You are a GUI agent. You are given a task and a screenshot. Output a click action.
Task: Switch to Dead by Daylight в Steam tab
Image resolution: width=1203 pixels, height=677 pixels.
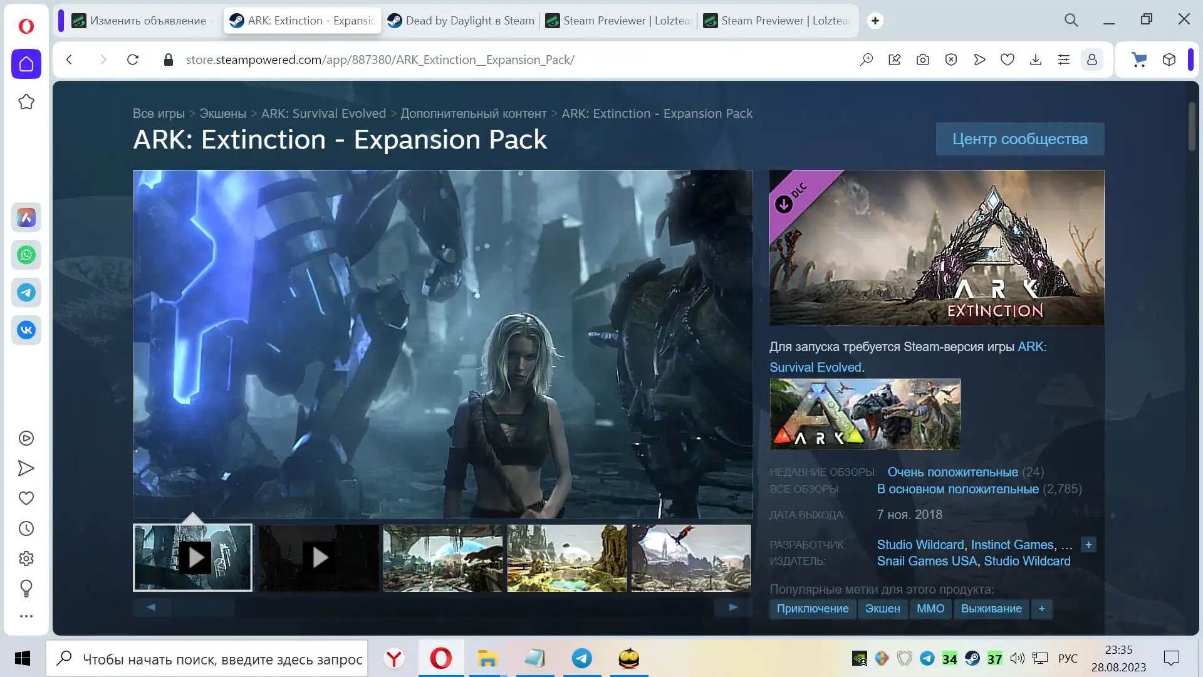[461, 21]
